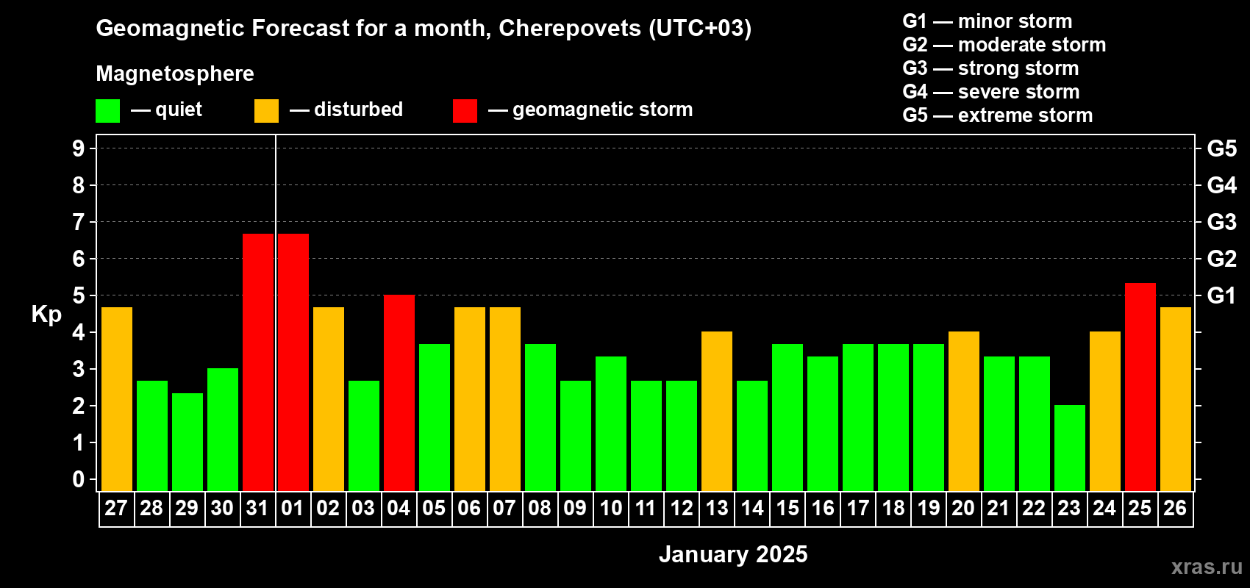Viewport: 1250px width, 588px height.
Task: Select the red bar for day 01
Action: coord(293,362)
